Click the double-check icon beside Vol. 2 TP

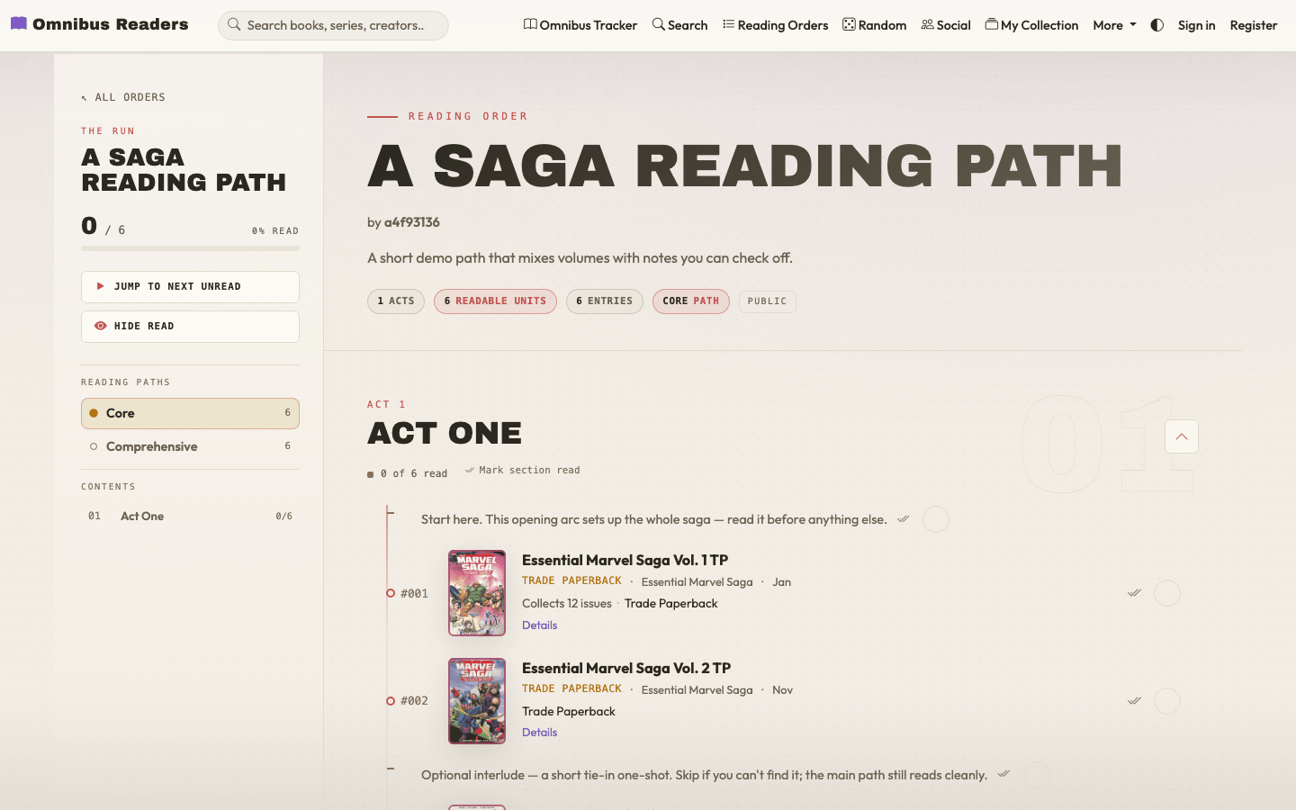[x=1134, y=701]
